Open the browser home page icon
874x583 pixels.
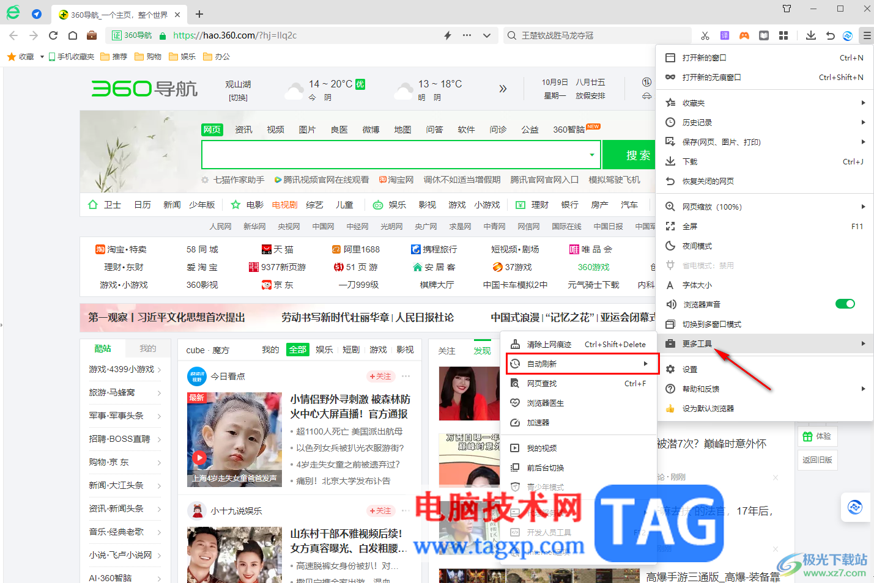(x=72, y=35)
